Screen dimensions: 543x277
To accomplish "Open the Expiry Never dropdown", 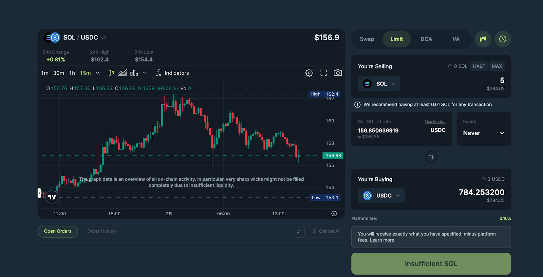I will (x=484, y=133).
